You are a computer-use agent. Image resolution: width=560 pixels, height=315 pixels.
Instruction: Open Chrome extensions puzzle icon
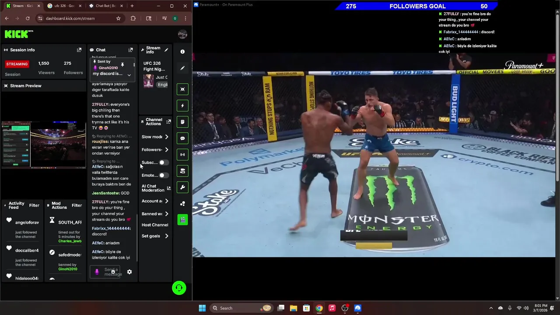(x=133, y=18)
